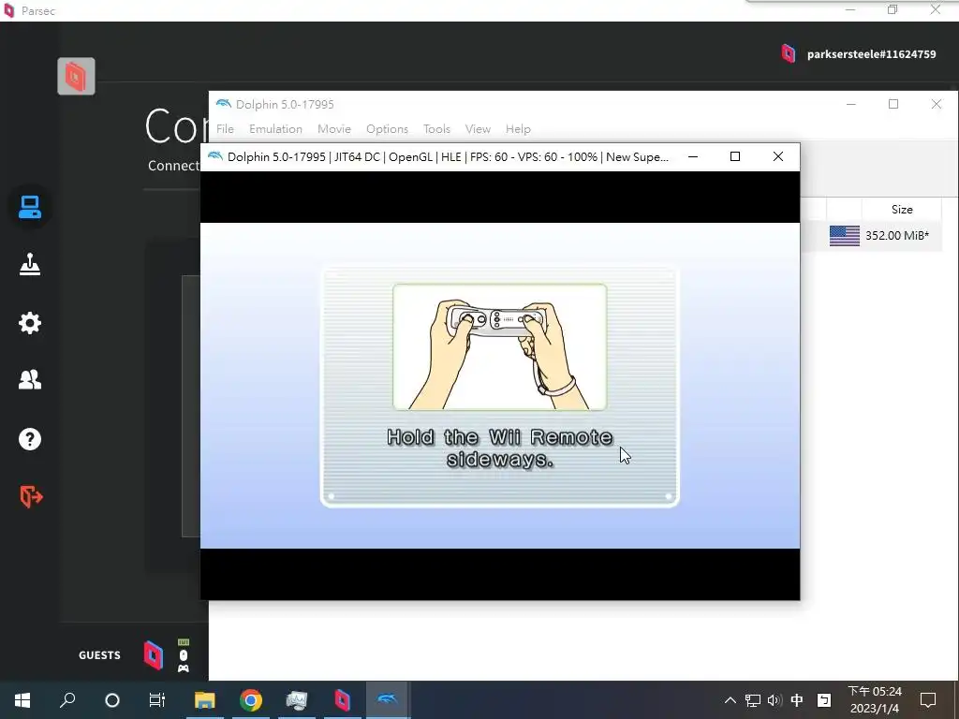The width and height of the screenshot is (959, 719).
Task: Click the US flag in game list
Action: click(x=844, y=235)
